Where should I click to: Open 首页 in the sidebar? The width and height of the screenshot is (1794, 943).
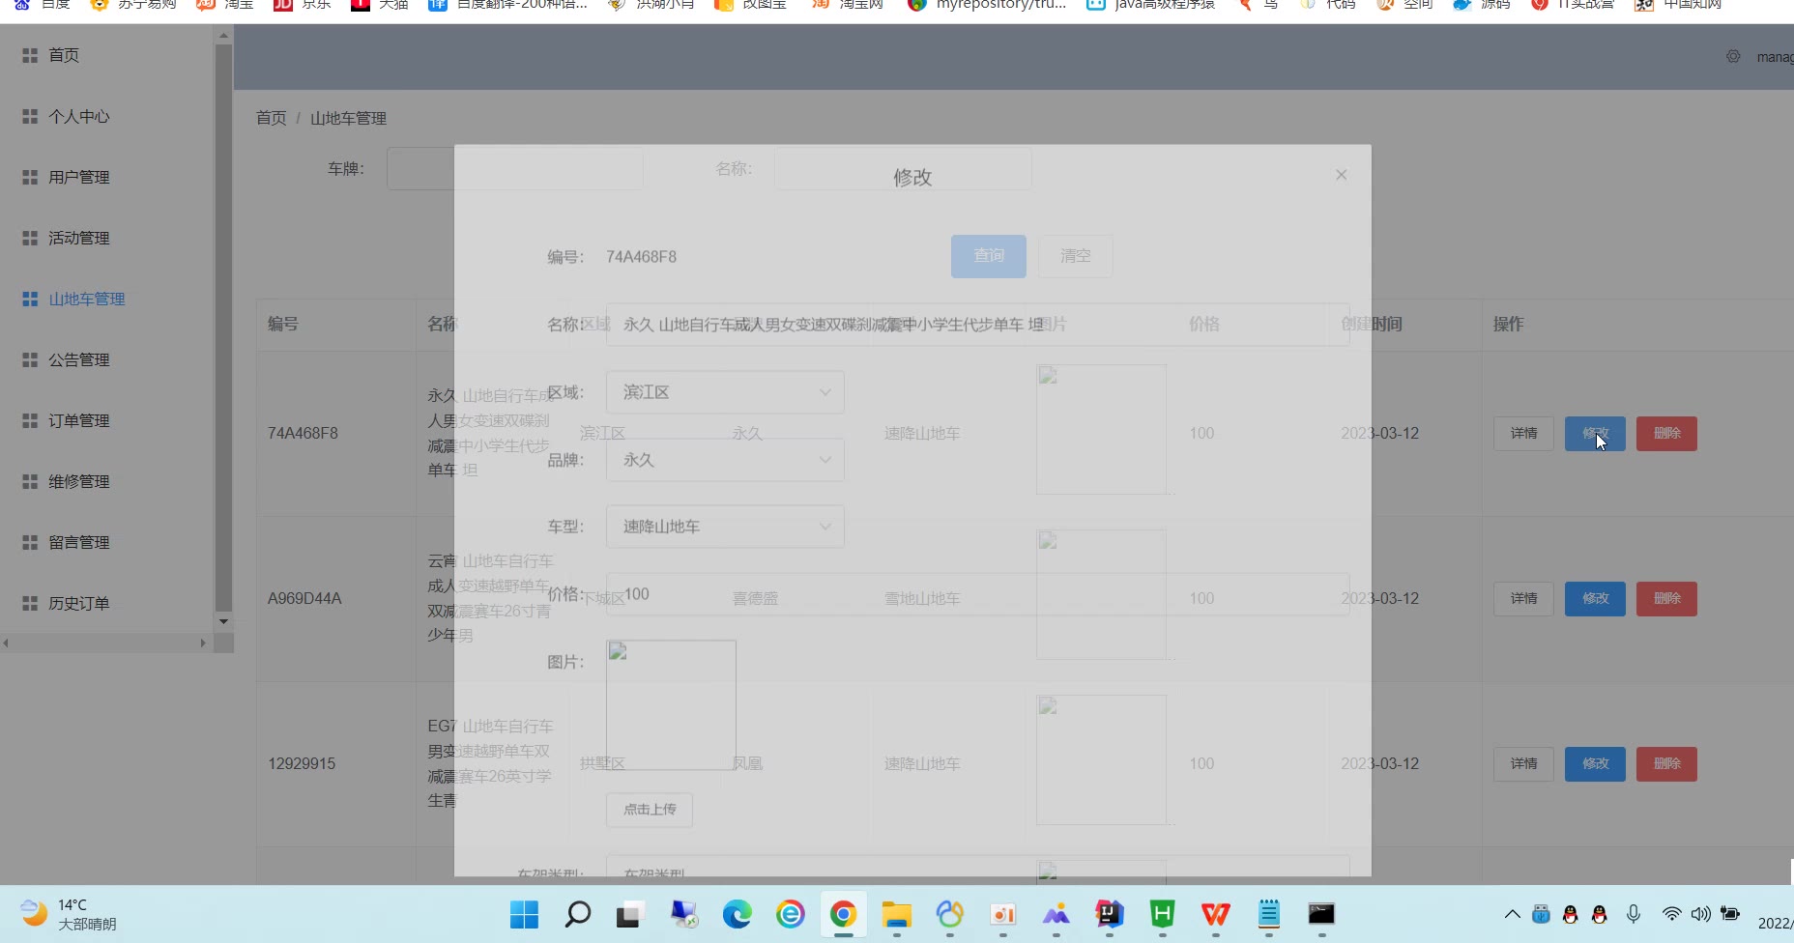(64, 55)
